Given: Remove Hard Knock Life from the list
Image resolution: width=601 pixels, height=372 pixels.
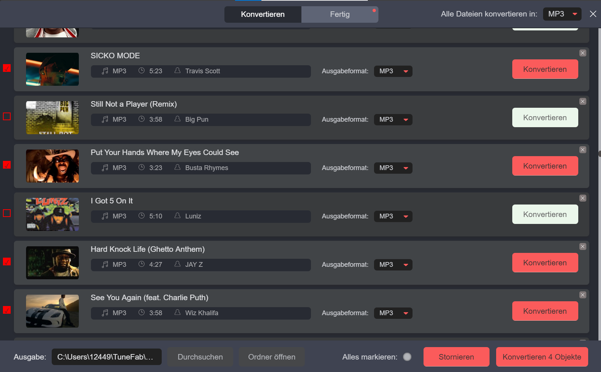Looking at the screenshot, I should (x=583, y=247).
